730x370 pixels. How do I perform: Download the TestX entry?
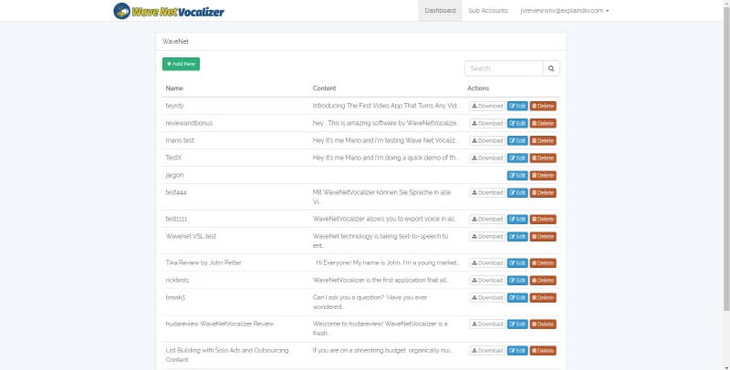coord(487,158)
